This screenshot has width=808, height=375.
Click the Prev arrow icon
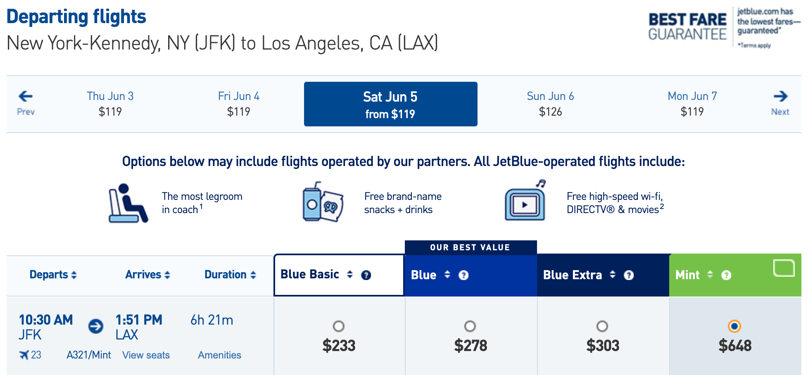coord(26,97)
